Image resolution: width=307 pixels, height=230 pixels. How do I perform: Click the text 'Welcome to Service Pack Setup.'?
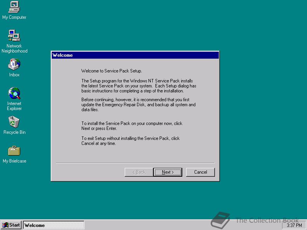pyautogui.click(x=111, y=71)
